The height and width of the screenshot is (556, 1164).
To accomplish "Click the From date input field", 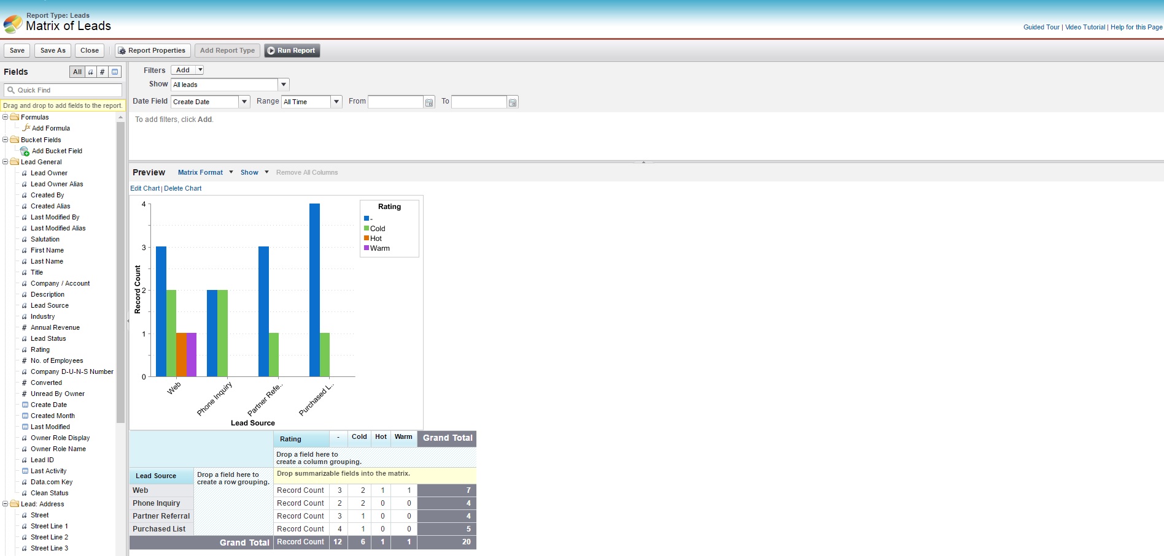I will 395,102.
